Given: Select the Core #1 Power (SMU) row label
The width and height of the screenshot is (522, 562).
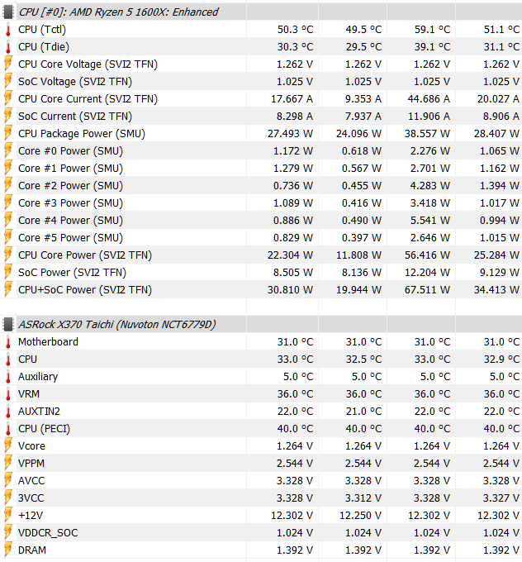Looking at the screenshot, I should (x=70, y=169).
